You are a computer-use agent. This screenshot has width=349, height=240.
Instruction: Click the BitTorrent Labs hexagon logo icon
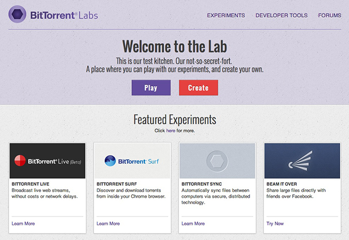pos(17,14)
